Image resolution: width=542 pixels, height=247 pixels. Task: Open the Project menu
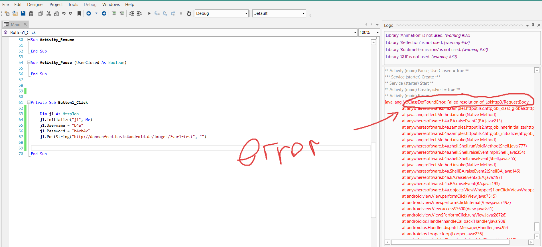click(56, 5)
